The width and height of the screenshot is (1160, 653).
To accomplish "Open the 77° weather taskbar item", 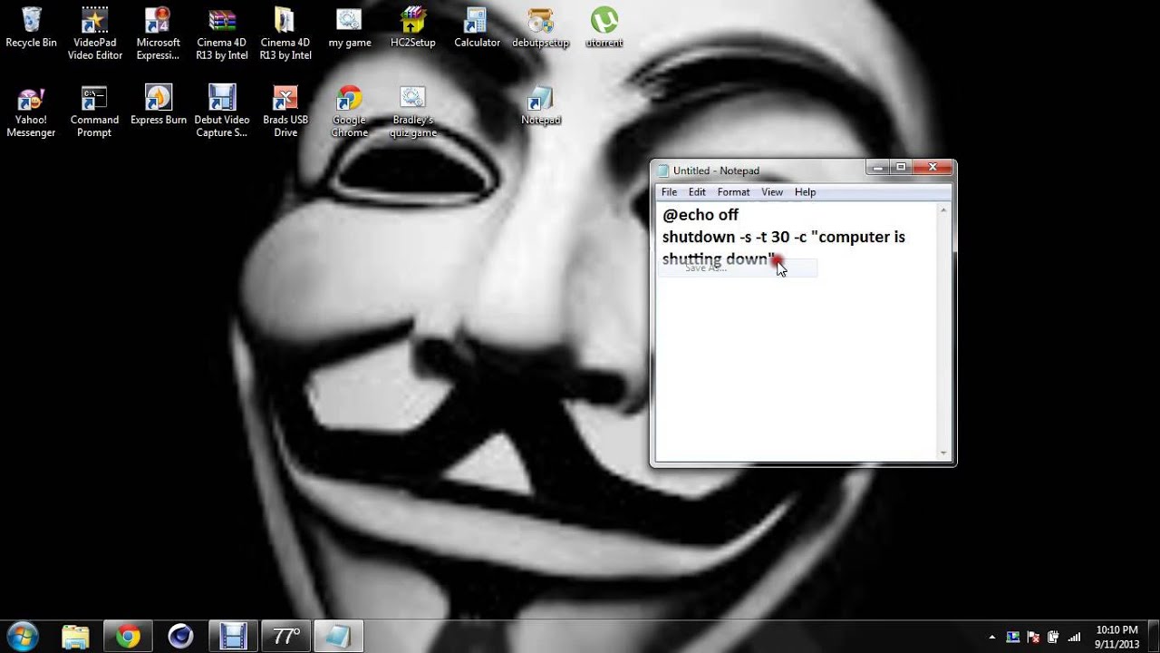I will 285,637.
